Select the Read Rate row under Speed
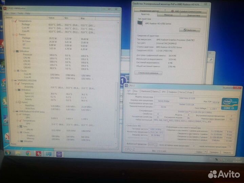The height and width of the screenshot is (183, 244). point(61,106)
